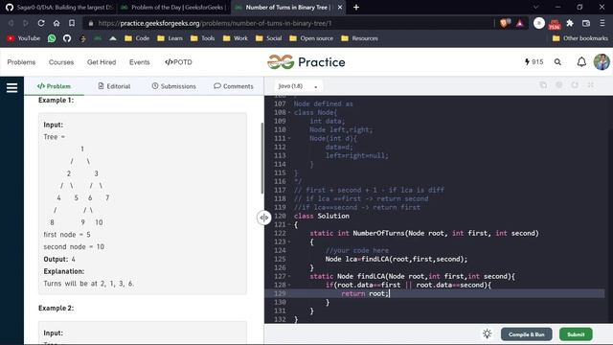
Task: Bookmark this page icon in toolbar
Action: [x=72, y=23]
